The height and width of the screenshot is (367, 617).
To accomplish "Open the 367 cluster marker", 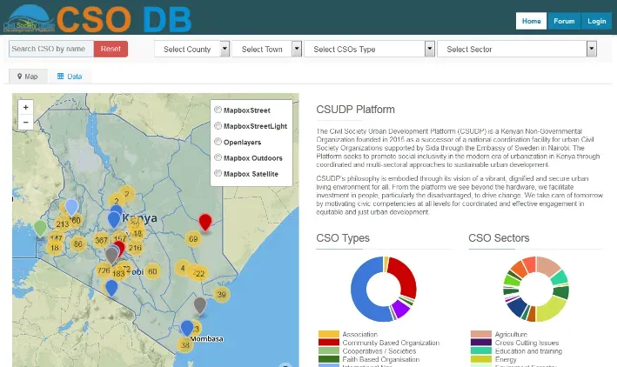I will [x=101, y=240].
